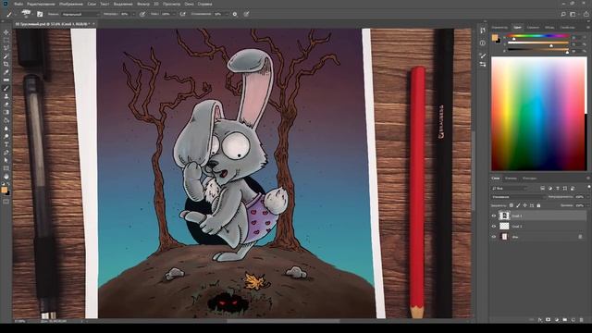
Task: Add layer style with the fx icon
Action: 540,320
